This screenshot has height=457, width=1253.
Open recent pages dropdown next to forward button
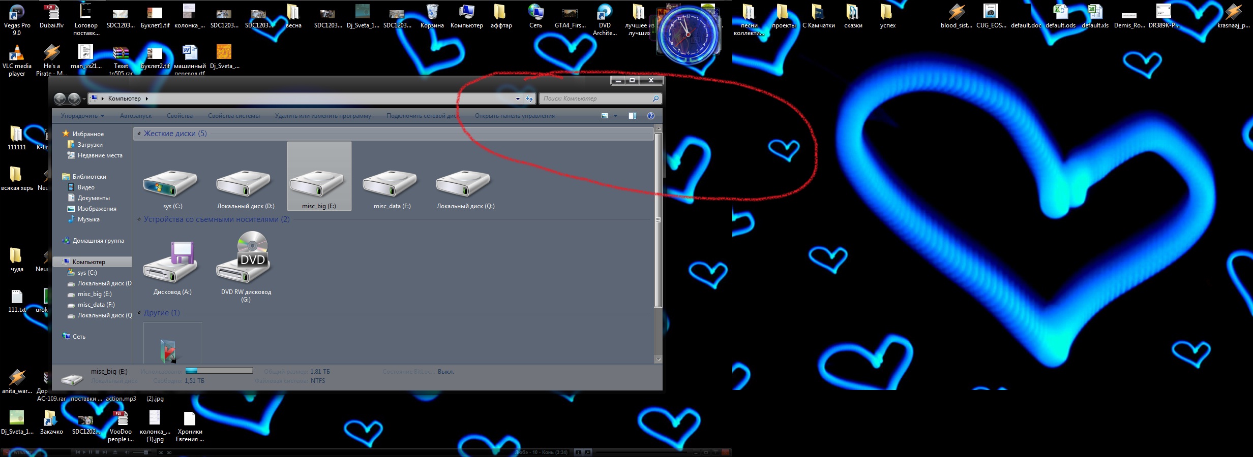[83, 99]
